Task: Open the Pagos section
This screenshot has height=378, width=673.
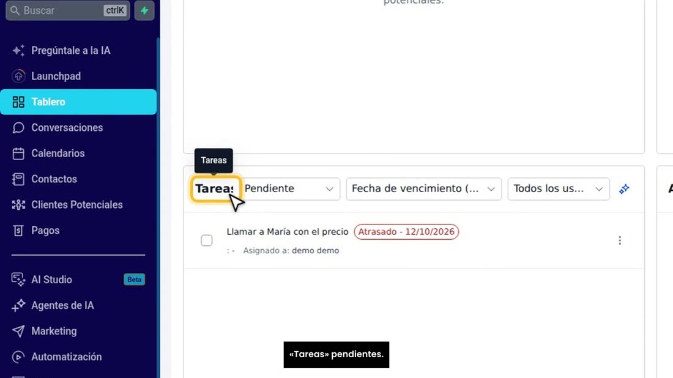Action: click(x=78, y=231)
